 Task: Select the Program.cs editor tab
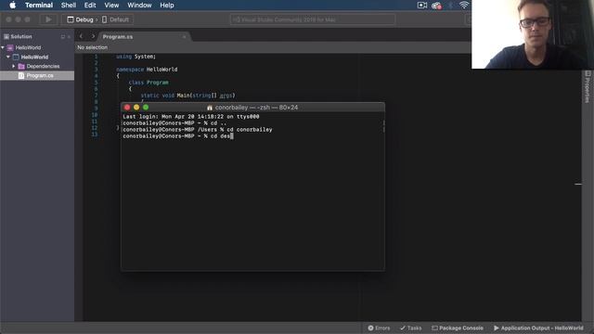tap(118, 37)
